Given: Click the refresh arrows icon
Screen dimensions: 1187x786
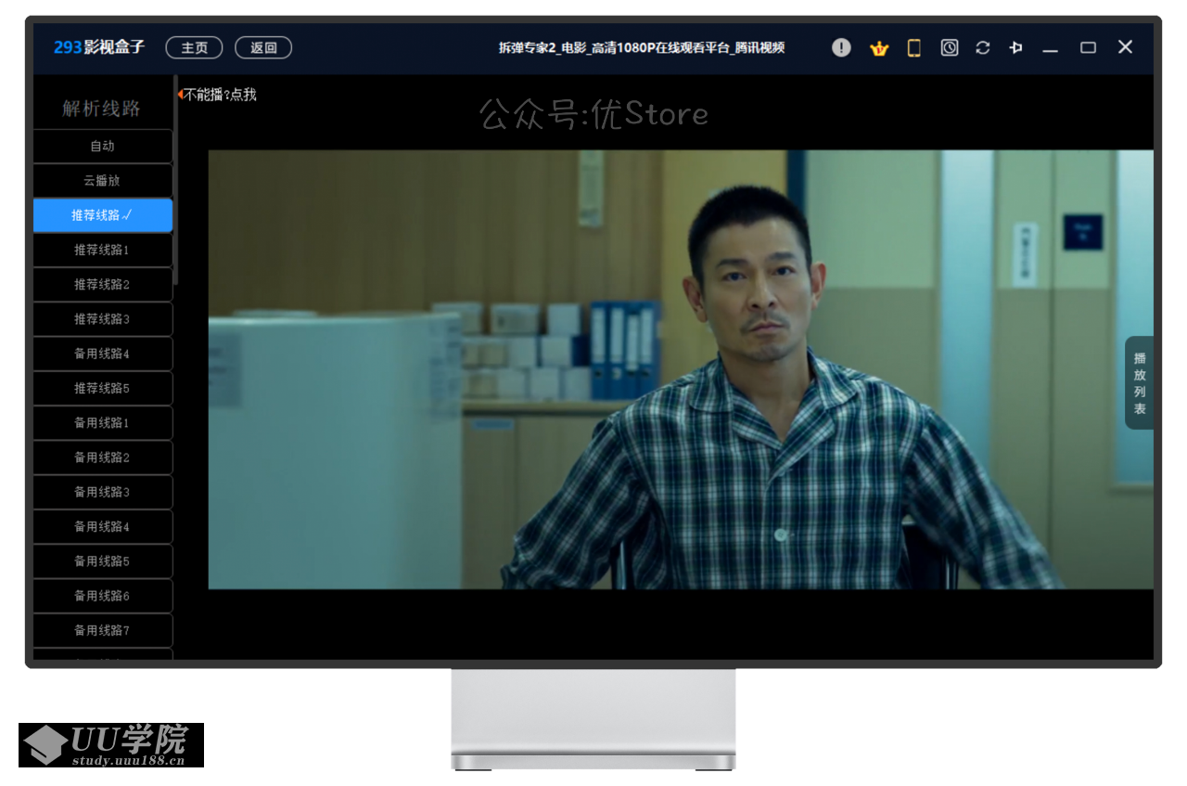Looking at the screenshot, I should pyautogui.click(x=983, y=47).
